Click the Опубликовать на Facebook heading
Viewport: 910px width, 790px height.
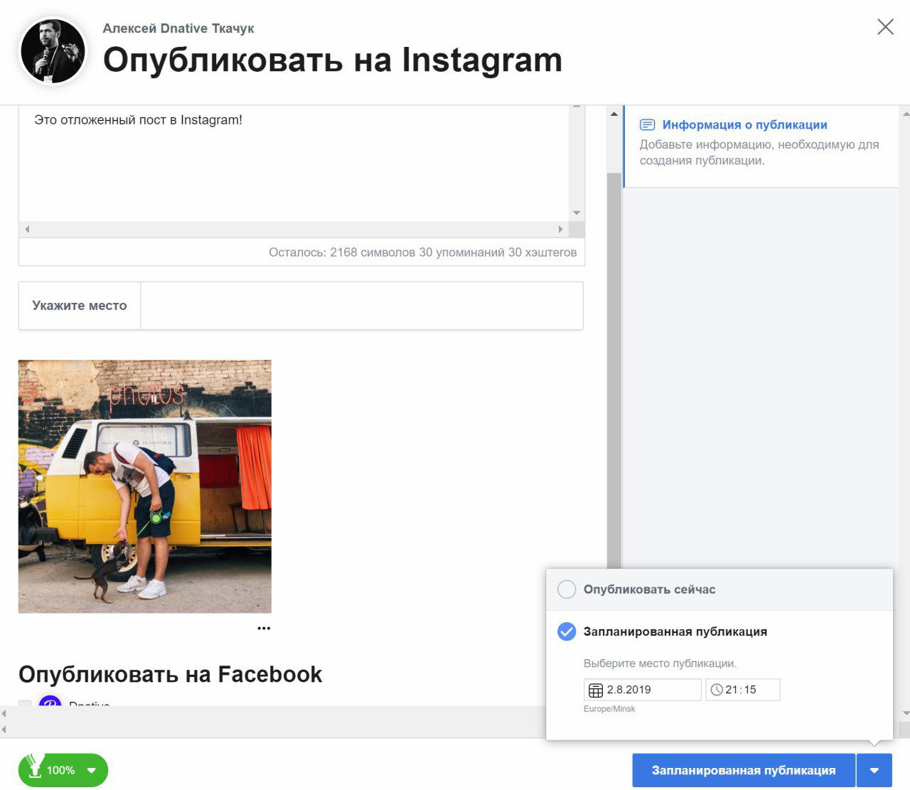coord(171,674)
